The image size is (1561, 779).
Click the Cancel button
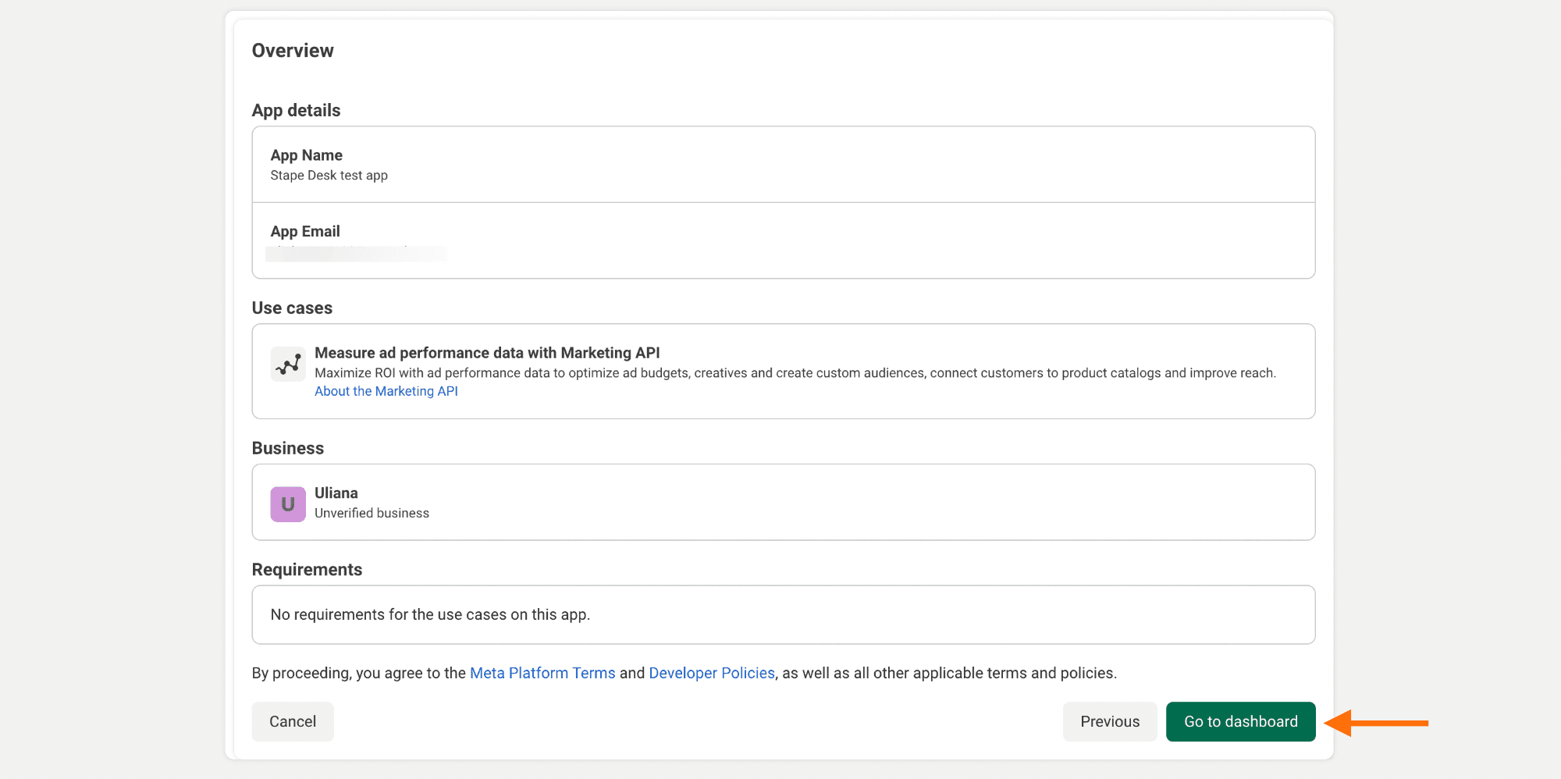pos(292,721)
